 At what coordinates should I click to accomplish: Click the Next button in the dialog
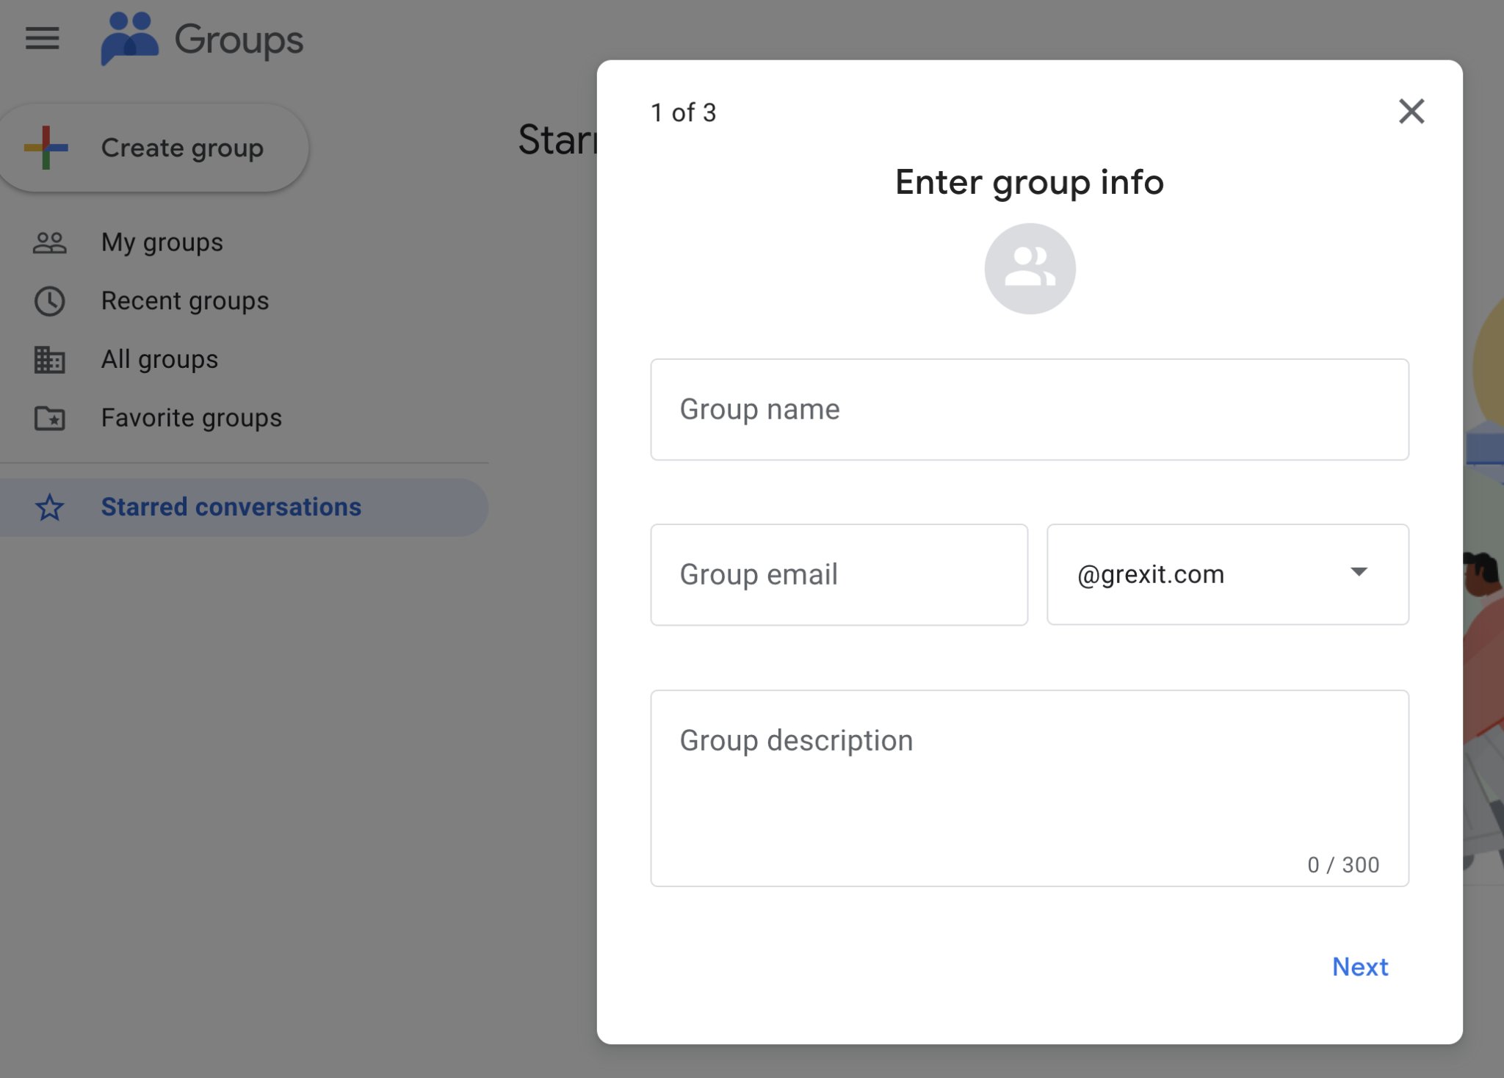[x=1360, y=966]
